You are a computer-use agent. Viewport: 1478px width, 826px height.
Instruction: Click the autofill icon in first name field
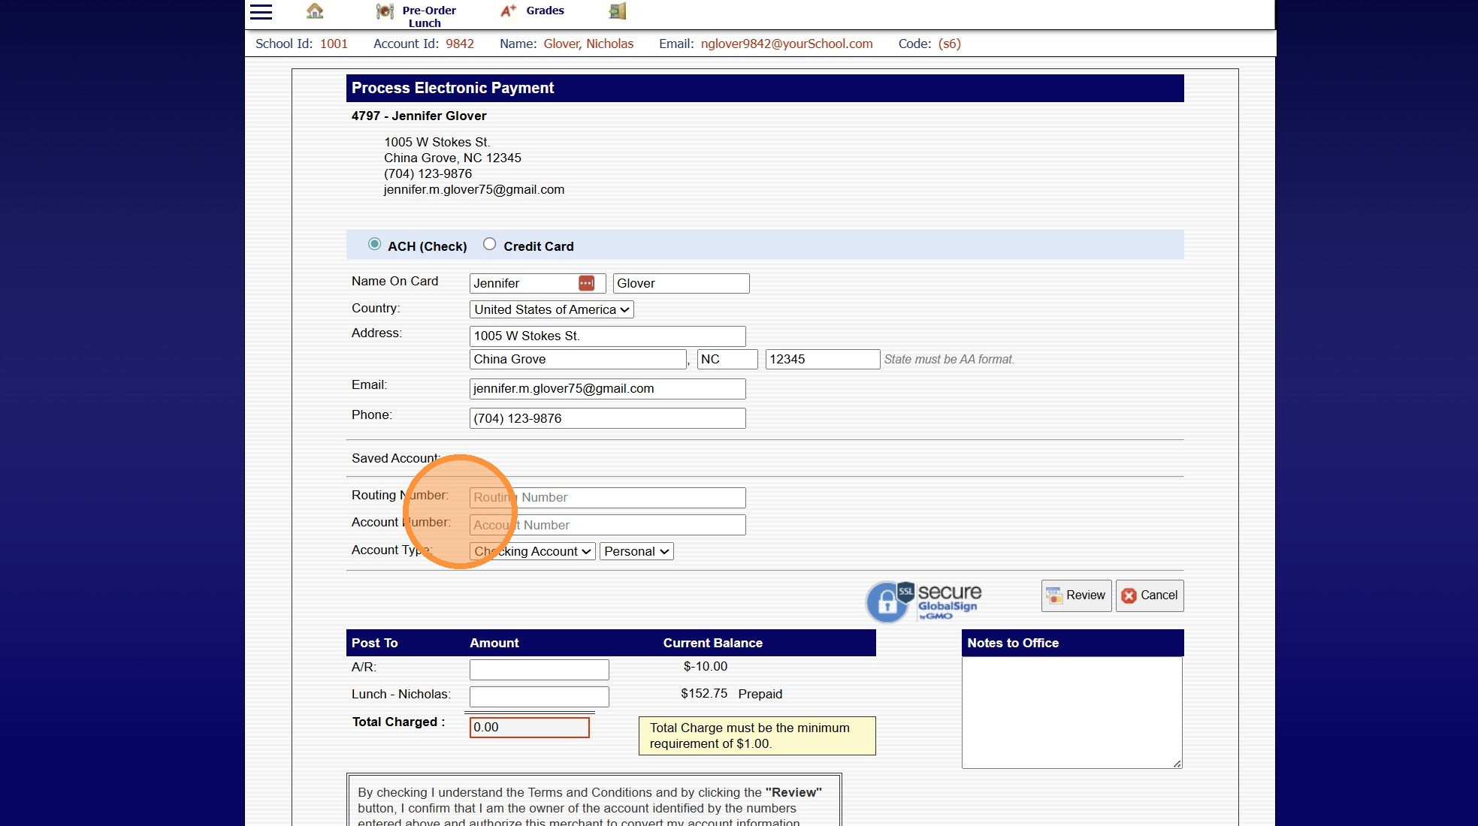586,283
